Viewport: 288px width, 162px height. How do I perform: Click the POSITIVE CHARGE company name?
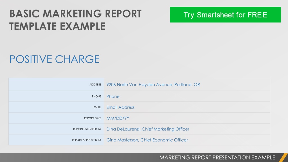click(x=55, y=59)
